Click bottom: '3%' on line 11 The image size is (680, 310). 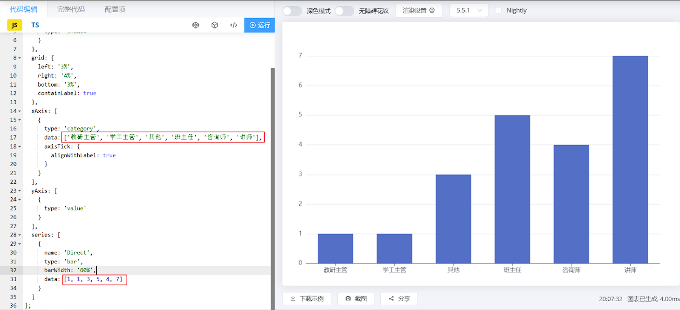point(59,84)
